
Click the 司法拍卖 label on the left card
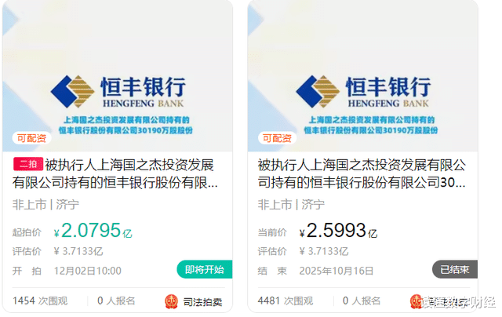[202, 301]
